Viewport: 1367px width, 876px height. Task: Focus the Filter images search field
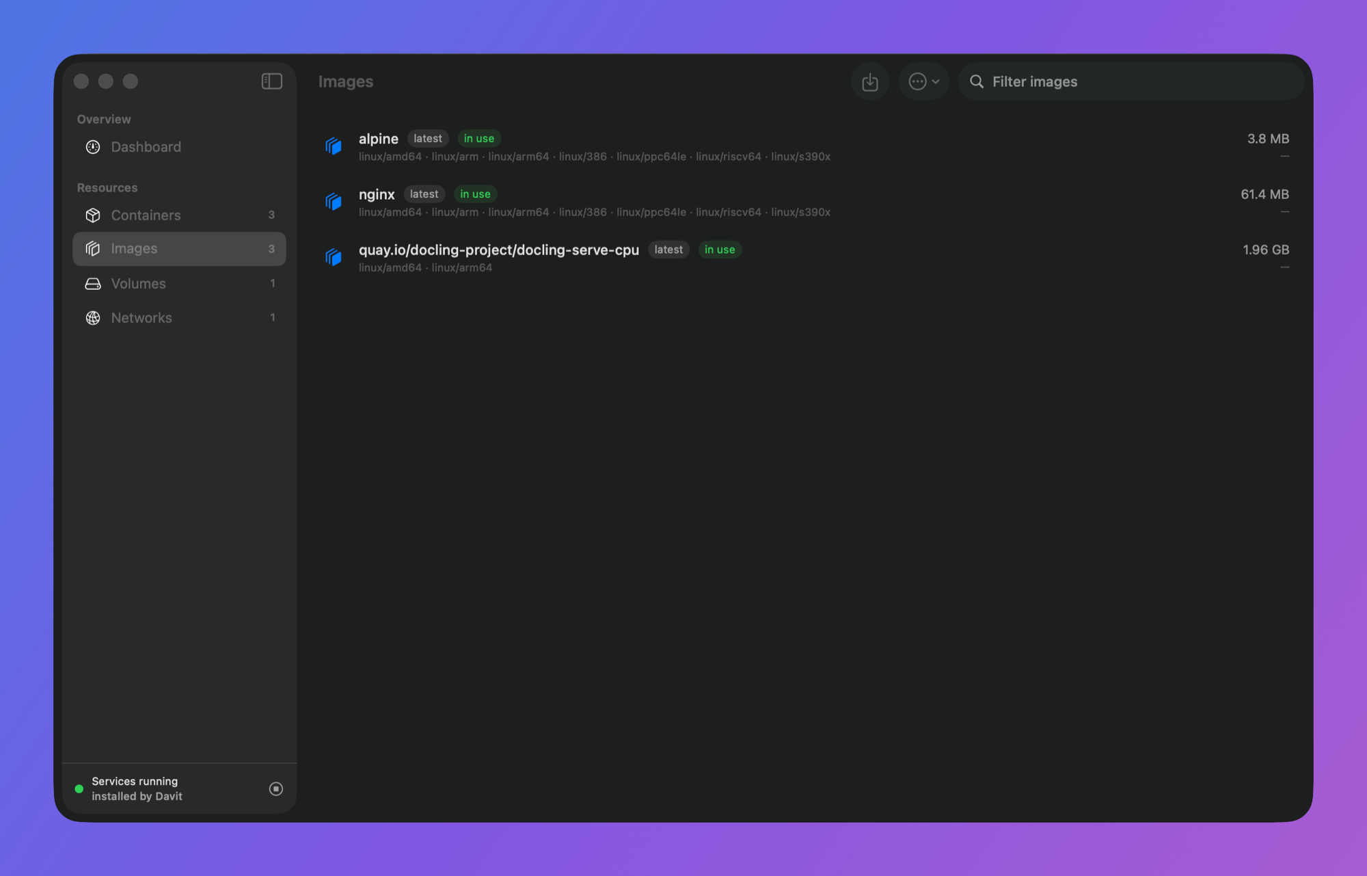(x=1131, y=81)
